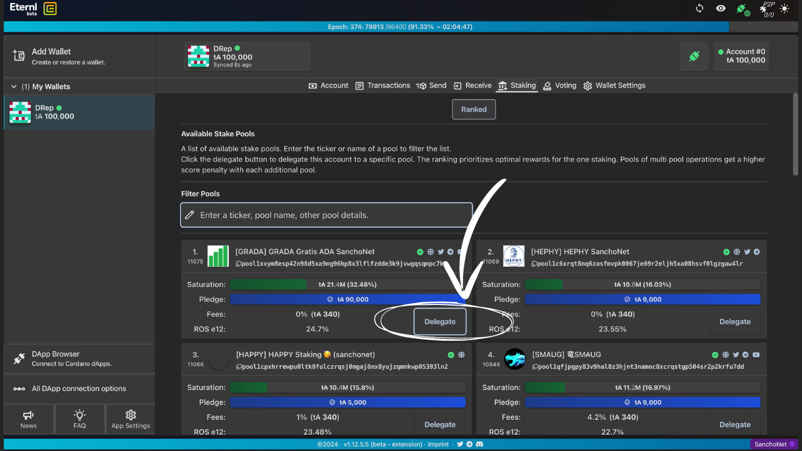Toggle the eye privacy visibility icon
Image resolution: width=802 pixels, height=451 pixels.
tap(721, 8)
